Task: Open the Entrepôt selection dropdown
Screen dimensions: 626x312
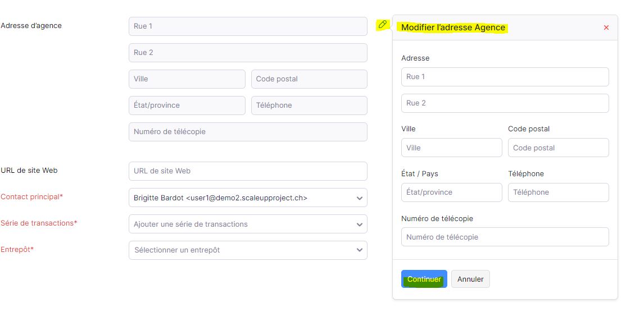Action: click(x=248, y=250)
